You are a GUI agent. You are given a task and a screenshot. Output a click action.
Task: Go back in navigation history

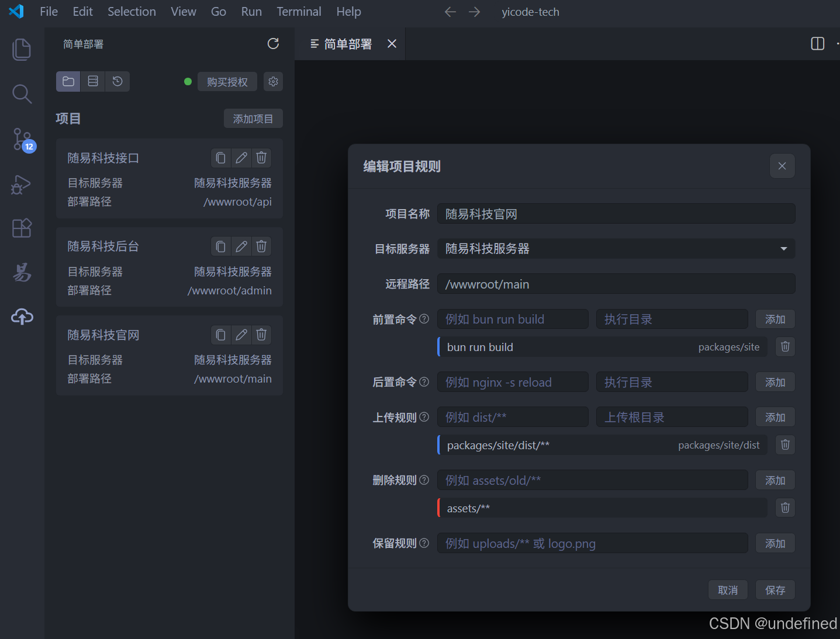point(450,12)
